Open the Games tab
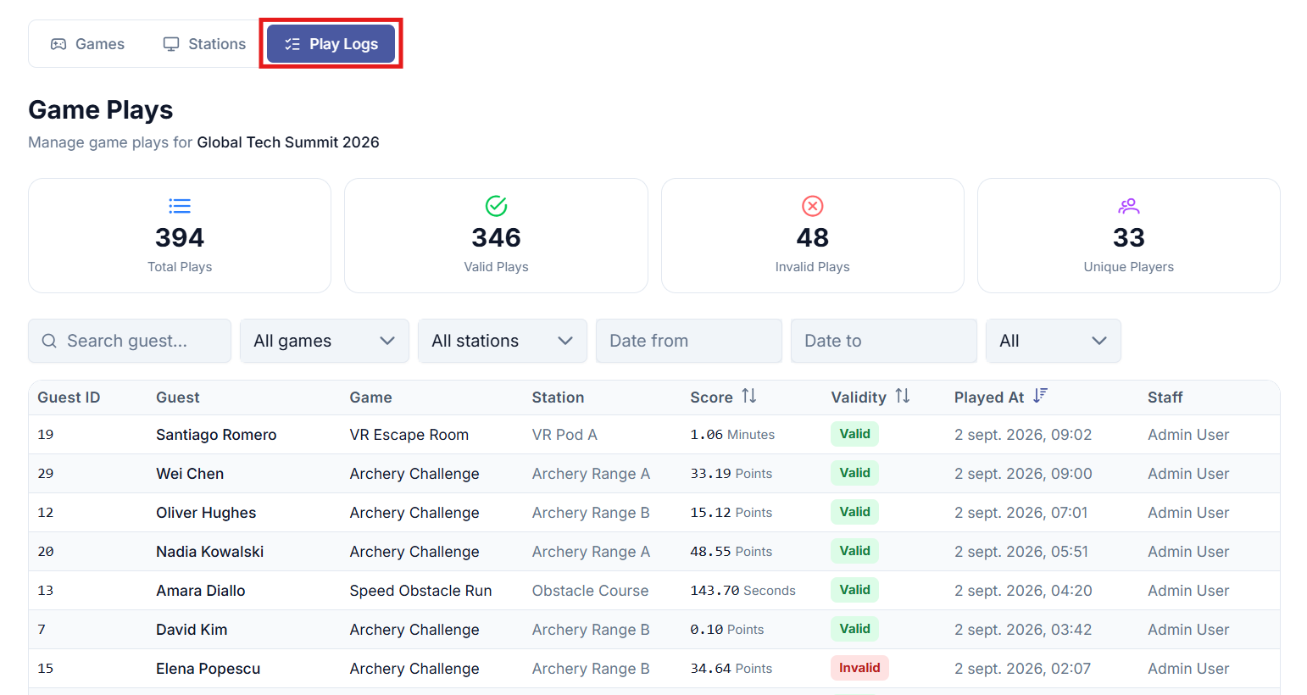This screenshot has height=695, width=1307. [x=87, y=44]
